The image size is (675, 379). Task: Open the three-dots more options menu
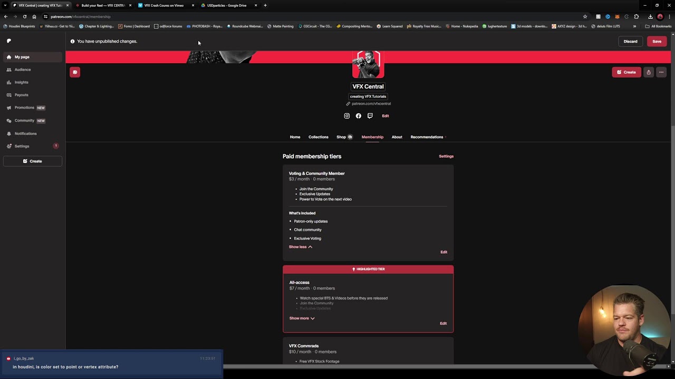(x=661, y=72)
